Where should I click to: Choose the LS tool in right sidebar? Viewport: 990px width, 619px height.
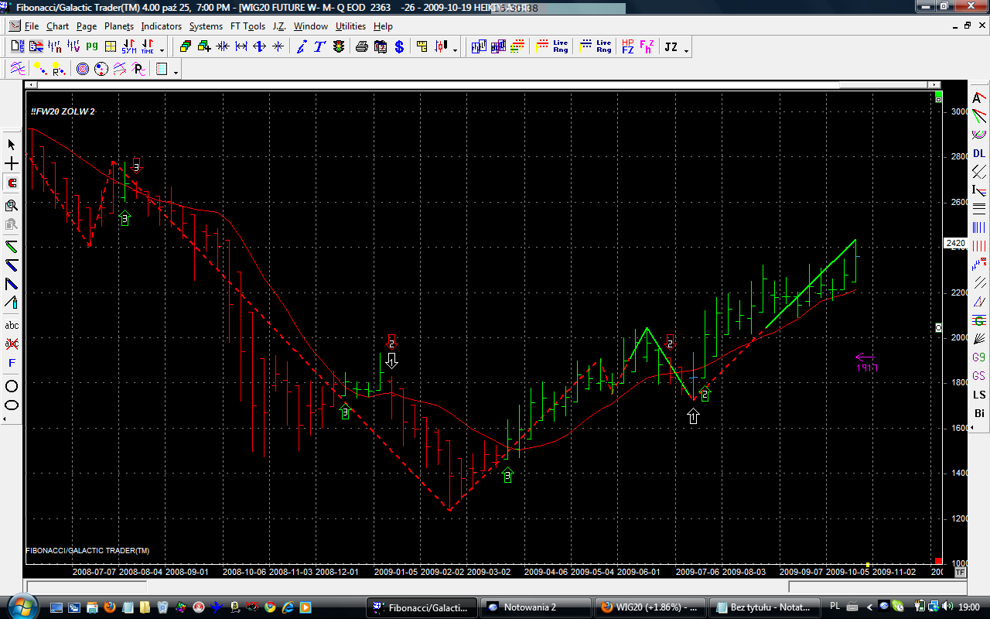(x=979, y=395)
